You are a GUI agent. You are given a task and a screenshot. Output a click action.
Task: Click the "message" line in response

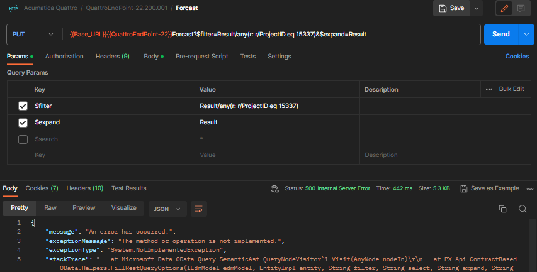pos(111,232)
